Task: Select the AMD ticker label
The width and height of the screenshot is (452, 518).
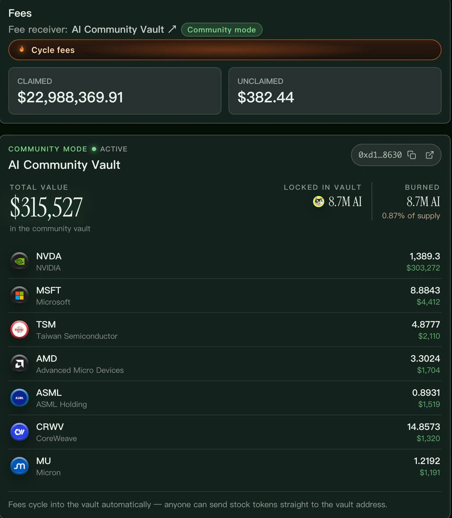Action: click(x=47, y=359)
